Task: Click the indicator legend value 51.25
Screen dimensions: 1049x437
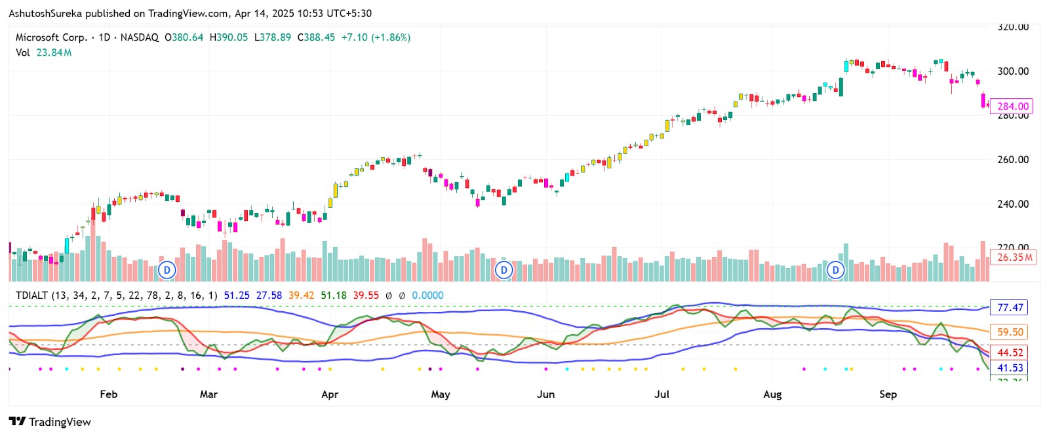Action: point(237,295)
